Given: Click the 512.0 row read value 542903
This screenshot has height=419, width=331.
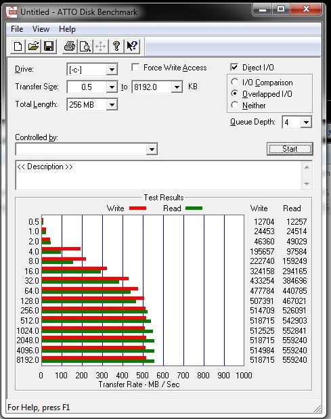Looking at the screenshot, I should click(x=294, y=320).
